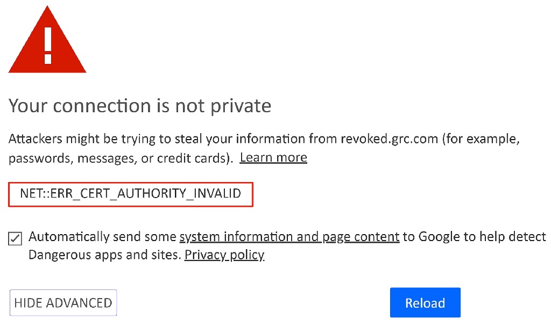The width and height of the screenshot is (551, 327).
Task: Click the (for example, text after the domain
Action: coord(481,139)
